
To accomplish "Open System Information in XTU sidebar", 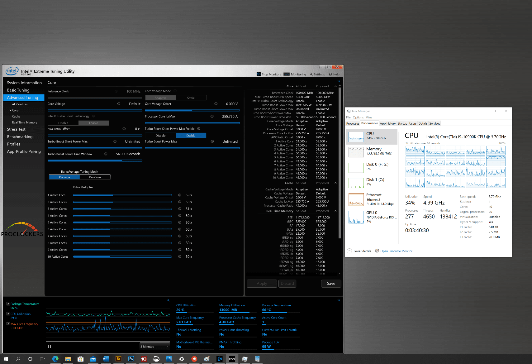I will click(24, 83).
